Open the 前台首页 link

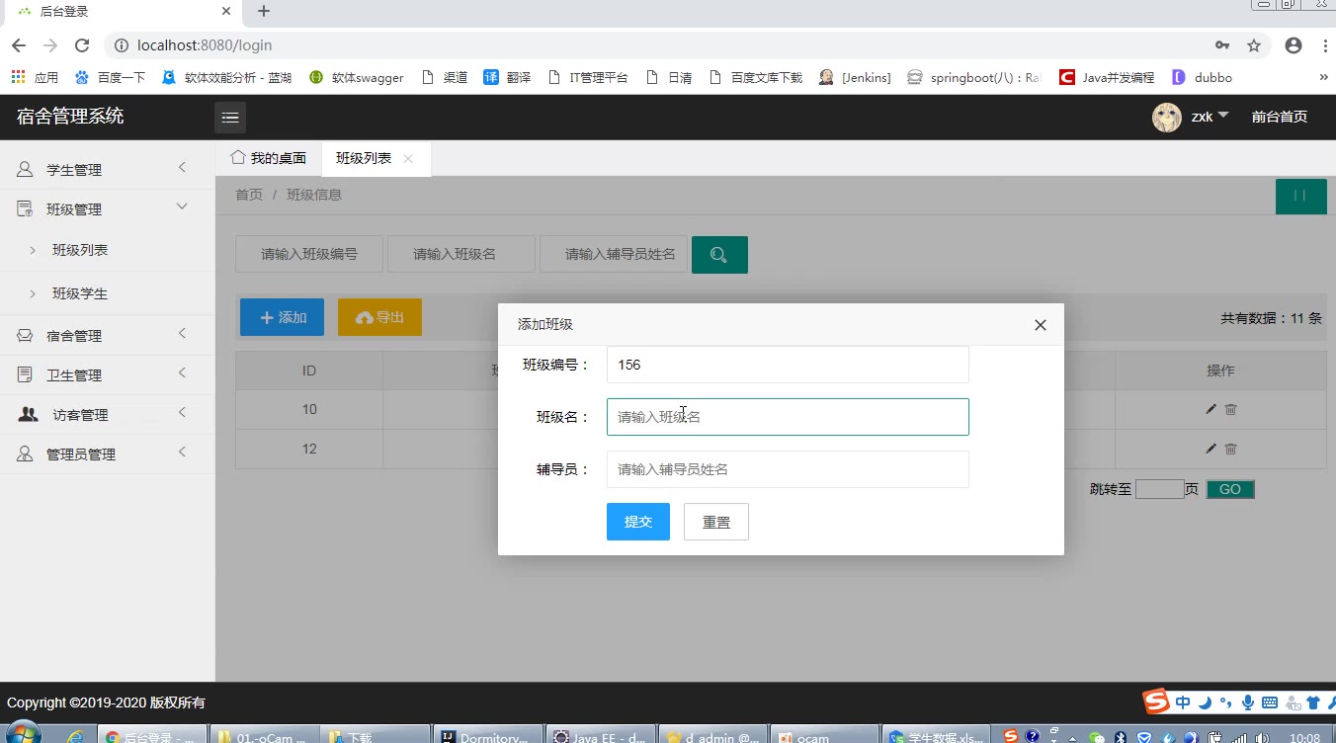point(1279,117)
